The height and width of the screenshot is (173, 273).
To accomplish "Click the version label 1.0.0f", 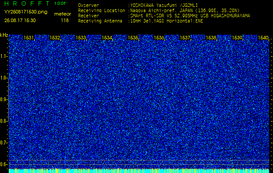I will (60, 3).
